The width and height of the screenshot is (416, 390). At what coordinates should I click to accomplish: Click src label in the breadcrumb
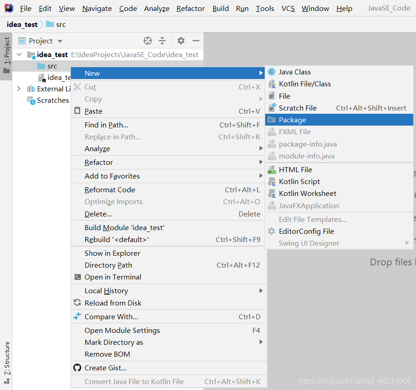61,25
